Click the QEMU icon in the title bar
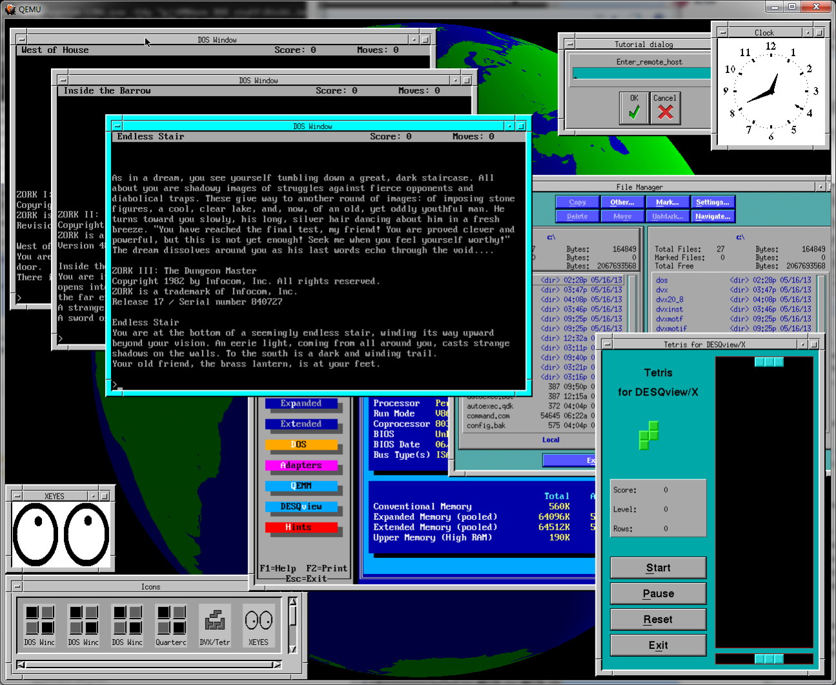Screen dimensions: 836x685 pyautogui.click(x=10, y=9)
